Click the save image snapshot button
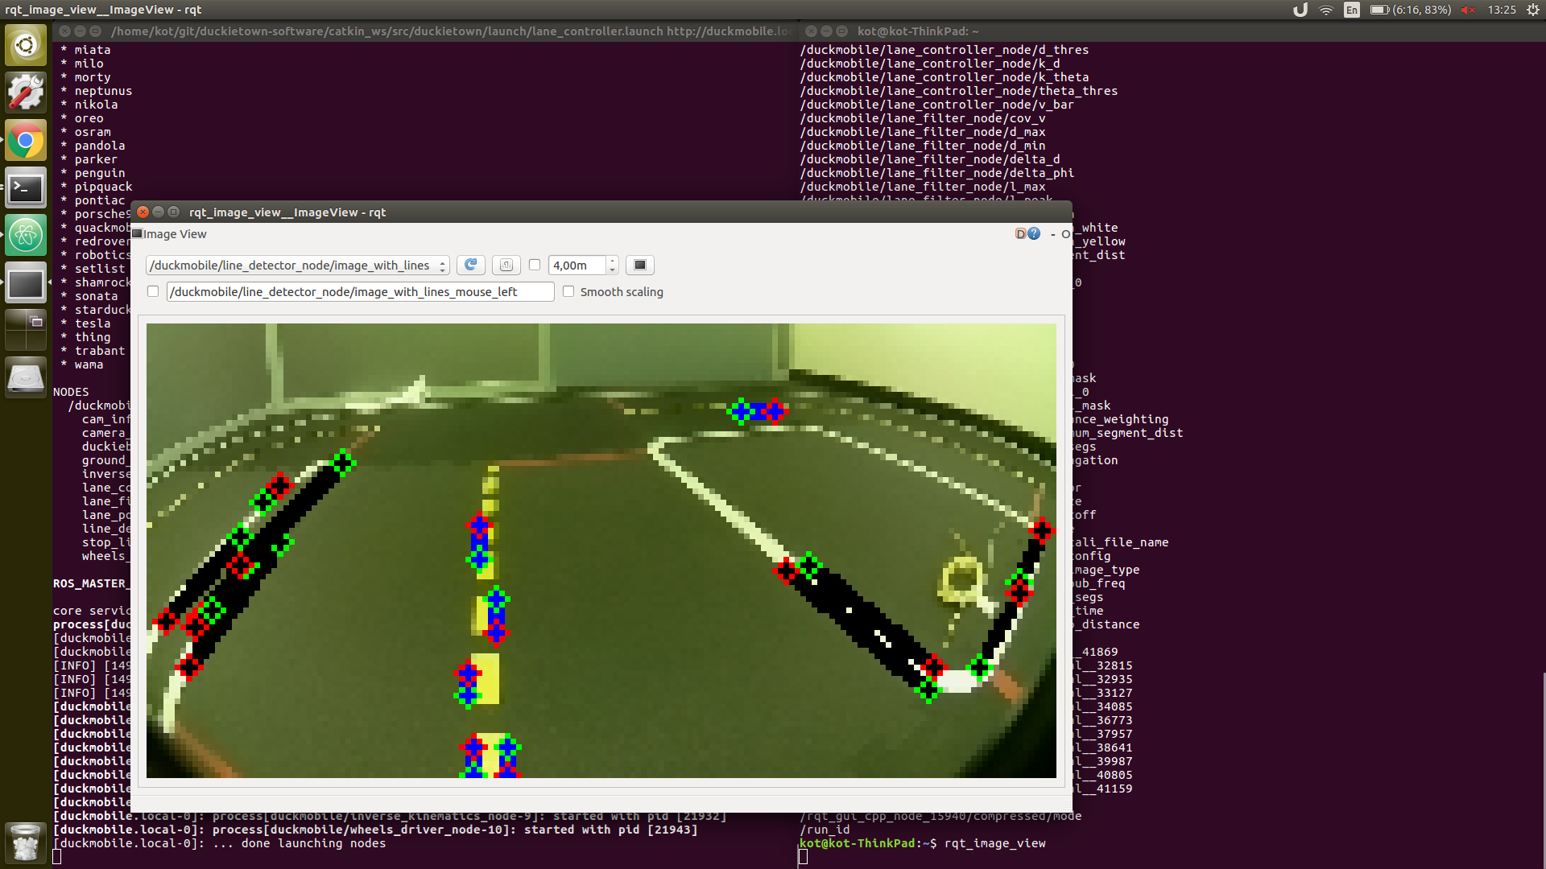 [x=640, y=265]
